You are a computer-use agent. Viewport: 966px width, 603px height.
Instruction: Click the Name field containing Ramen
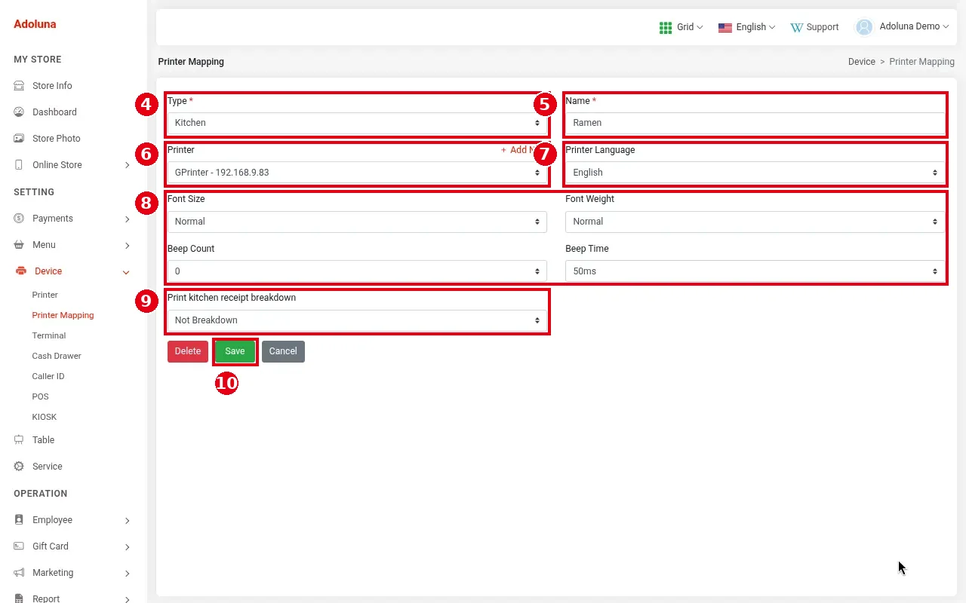coord(755,123)
